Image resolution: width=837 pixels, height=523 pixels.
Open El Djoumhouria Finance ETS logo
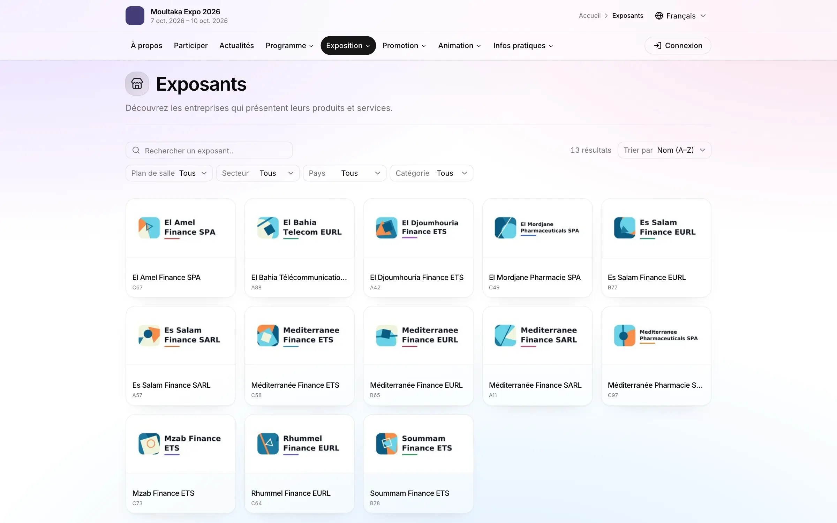coord(417,228)
